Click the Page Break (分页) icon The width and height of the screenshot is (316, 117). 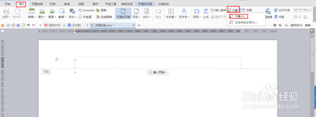(x=6, y=11)
